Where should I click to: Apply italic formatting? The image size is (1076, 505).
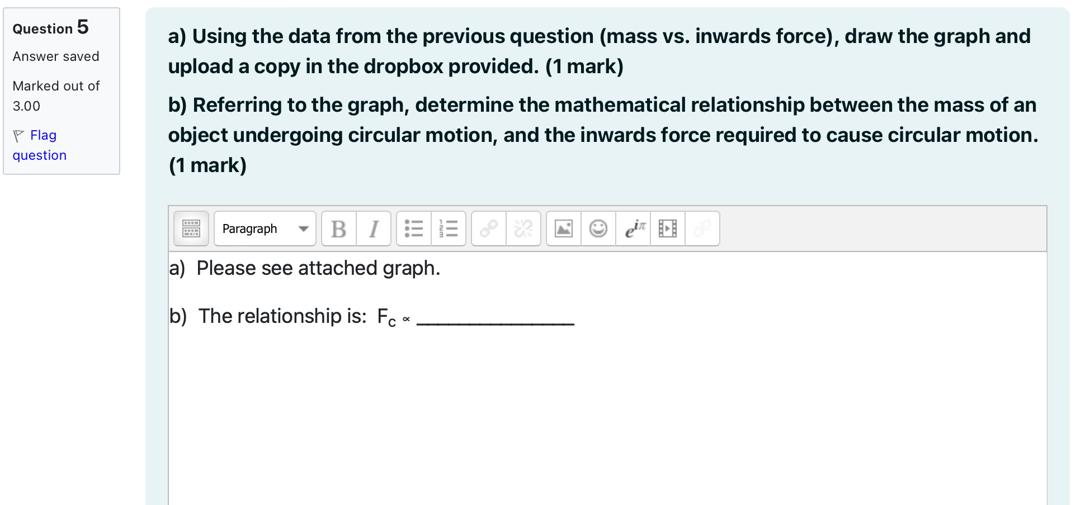click(x=373, y=228)
